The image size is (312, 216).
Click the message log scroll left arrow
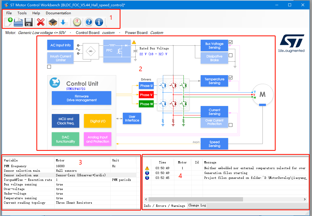146,199
